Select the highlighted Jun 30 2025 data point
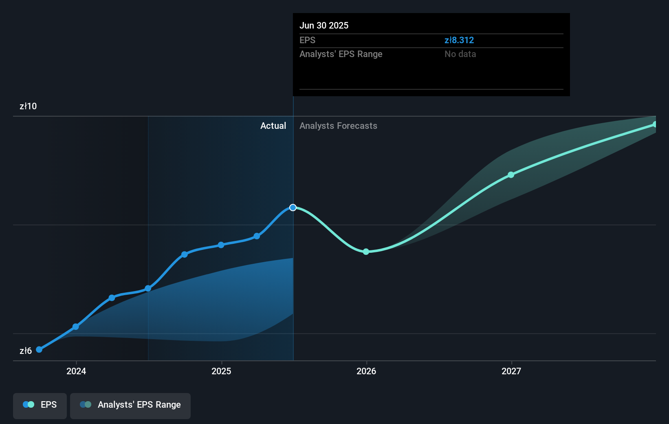 coord(293,207)
